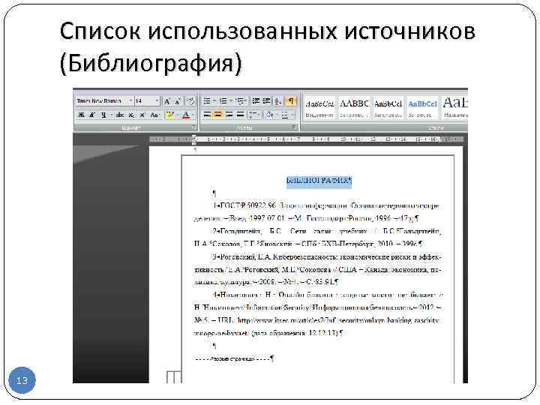The image size is (540, 405).
Task: Click reference 3 Роговский line
Action: [327, 257]
